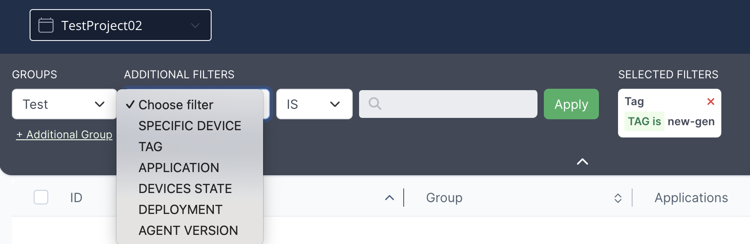Select SPECIFIC DEVICE filter option
750x244 pixels.
tap(190, 126)
